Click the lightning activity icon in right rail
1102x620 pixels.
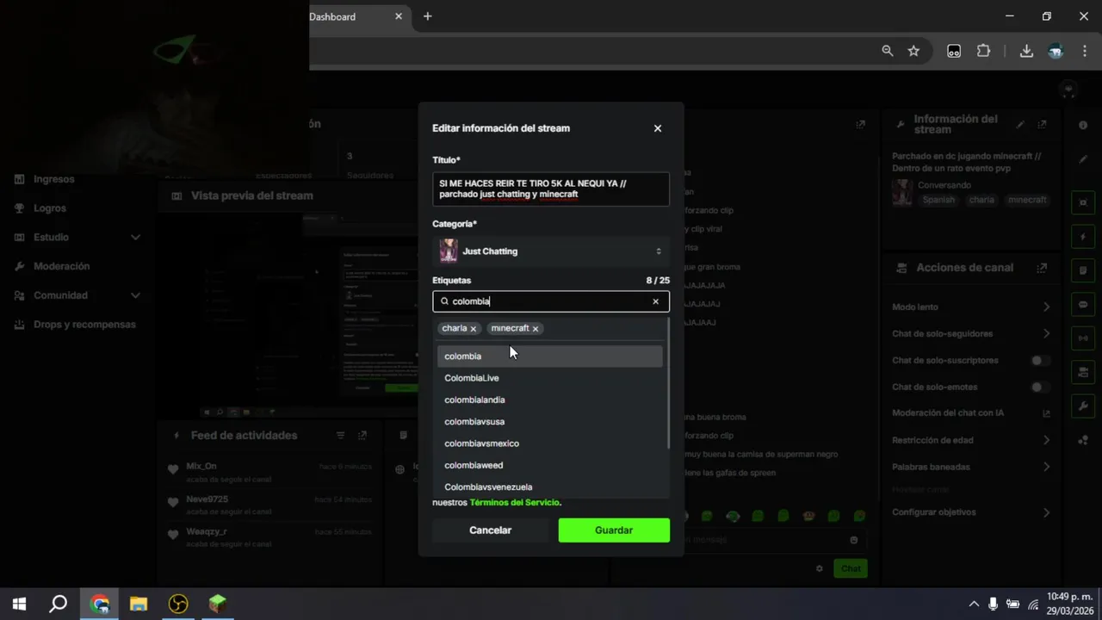click(x=1083, y=237)
